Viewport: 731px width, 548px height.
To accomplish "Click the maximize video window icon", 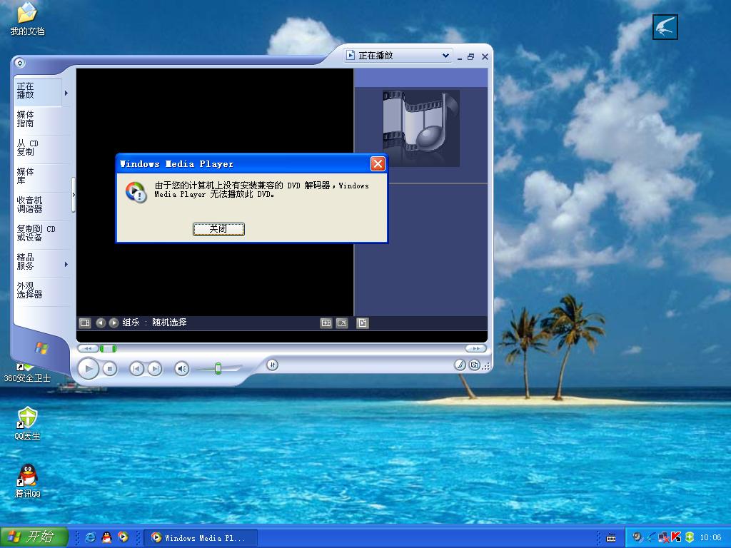I will pos(326,323).
